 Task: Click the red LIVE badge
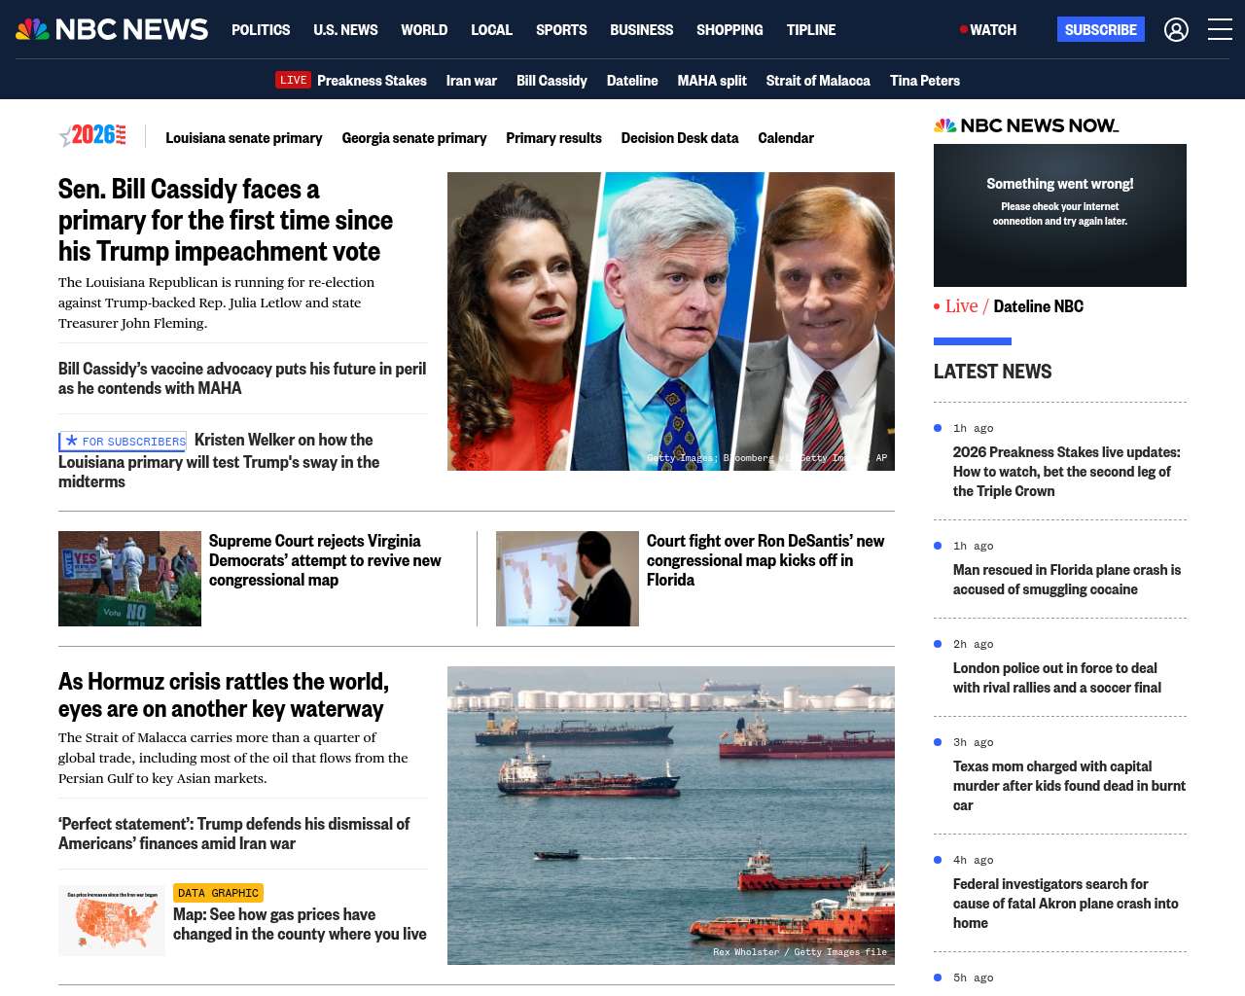(293, 80)
